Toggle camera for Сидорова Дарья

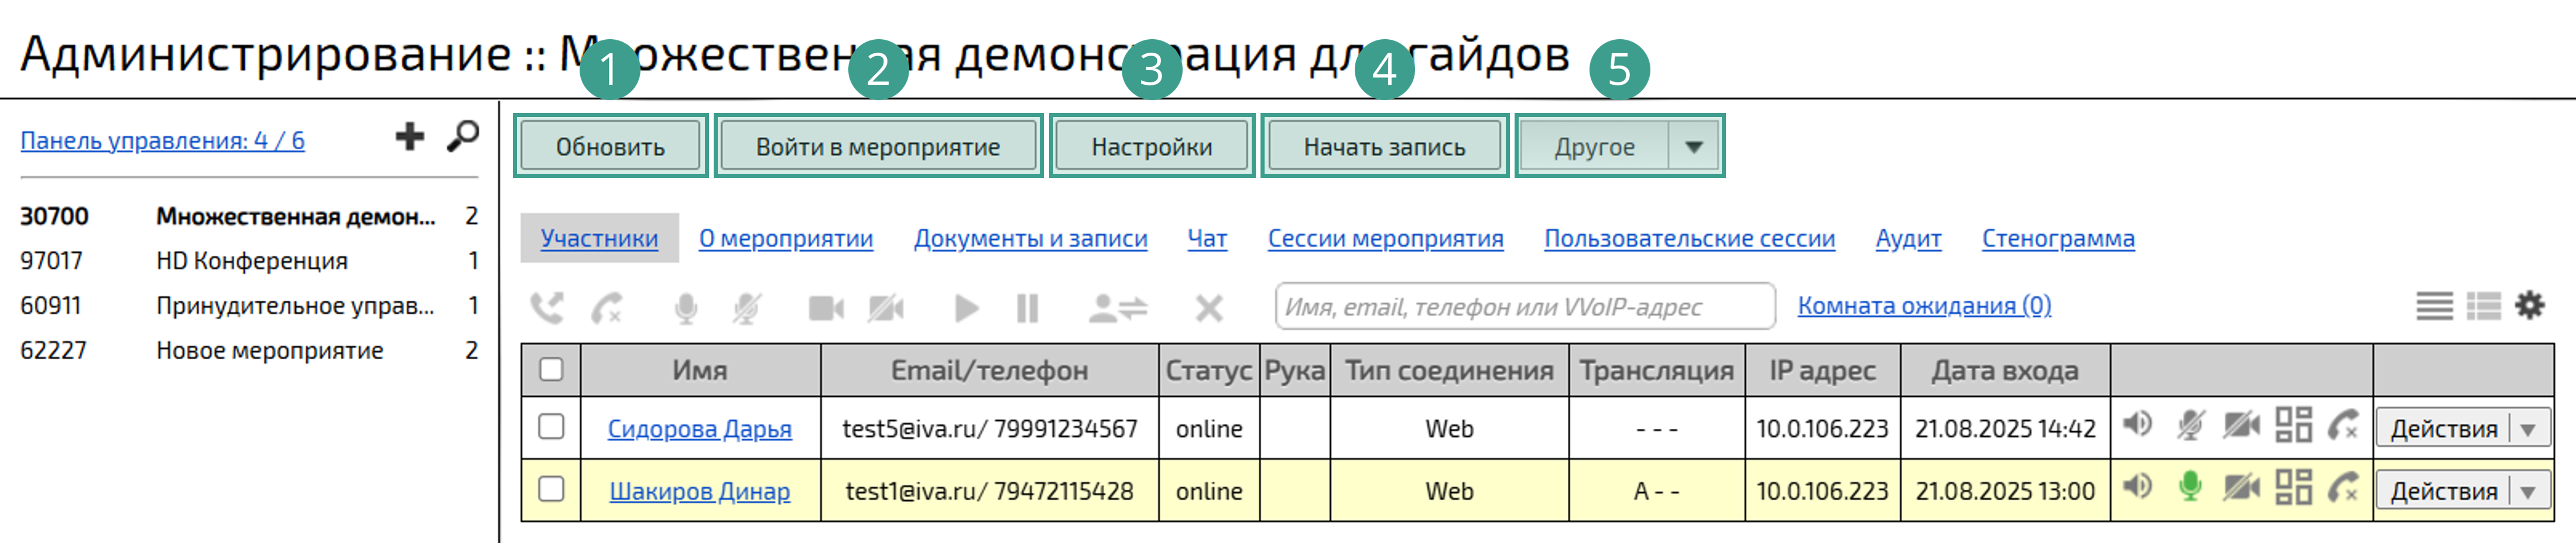point(2241,426)
